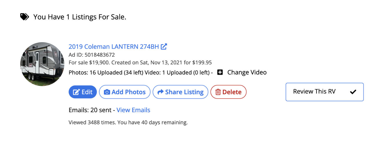The width and height of the screenshot is (374, 148).
Task: Expand the Review This RV box
Action: pos(325,92)
